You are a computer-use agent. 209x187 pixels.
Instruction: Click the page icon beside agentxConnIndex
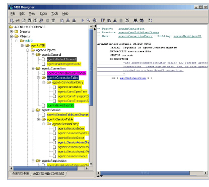[x=54, y=87]
